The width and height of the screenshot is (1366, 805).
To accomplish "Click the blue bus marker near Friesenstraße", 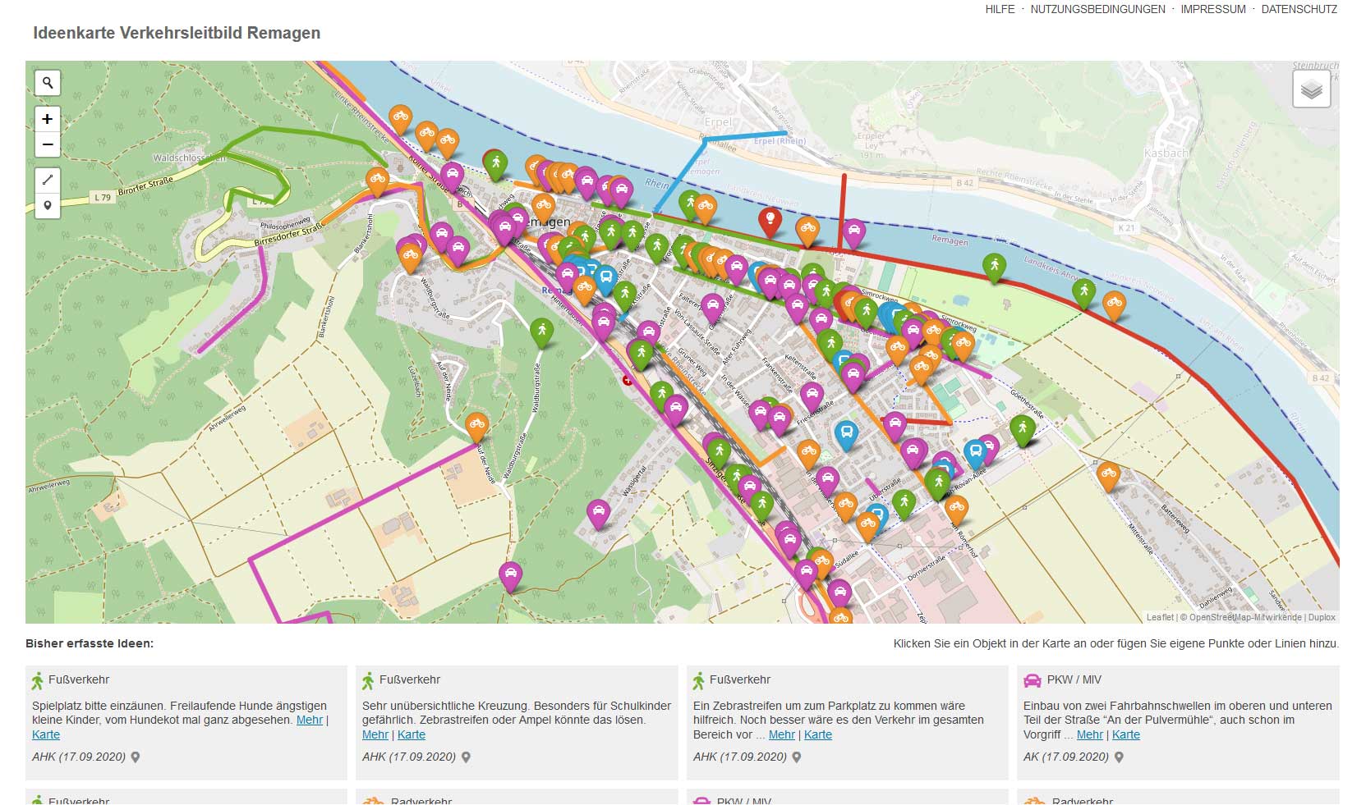I will (x=846, y=435).
